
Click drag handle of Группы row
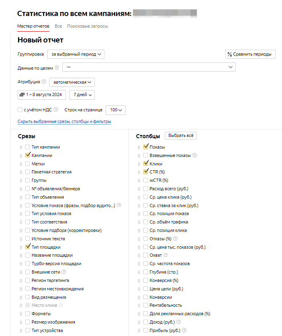(x=21, y=181)
